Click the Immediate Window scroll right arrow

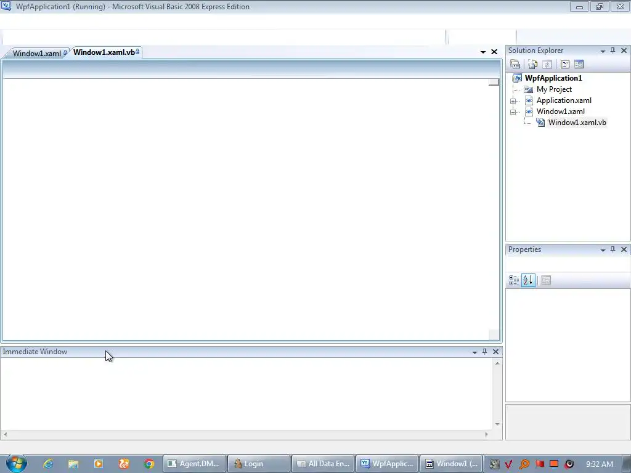[x=486, y=434]
